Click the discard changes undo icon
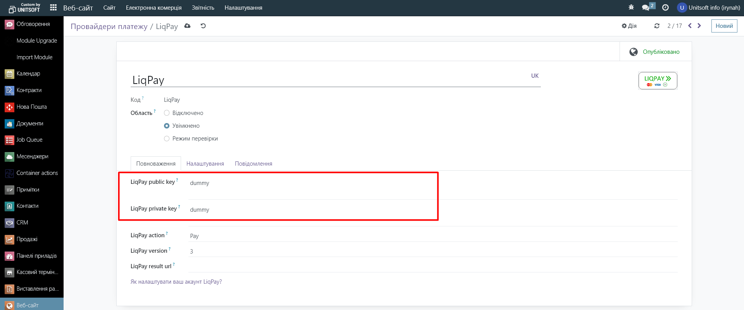This screenshot has height=310, width=744. pyautogui.click(x=203, y=26)
